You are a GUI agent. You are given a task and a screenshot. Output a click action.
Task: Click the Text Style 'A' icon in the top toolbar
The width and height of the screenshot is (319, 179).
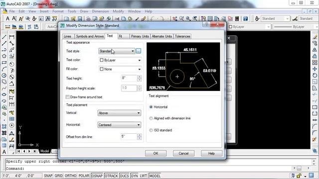257,19
